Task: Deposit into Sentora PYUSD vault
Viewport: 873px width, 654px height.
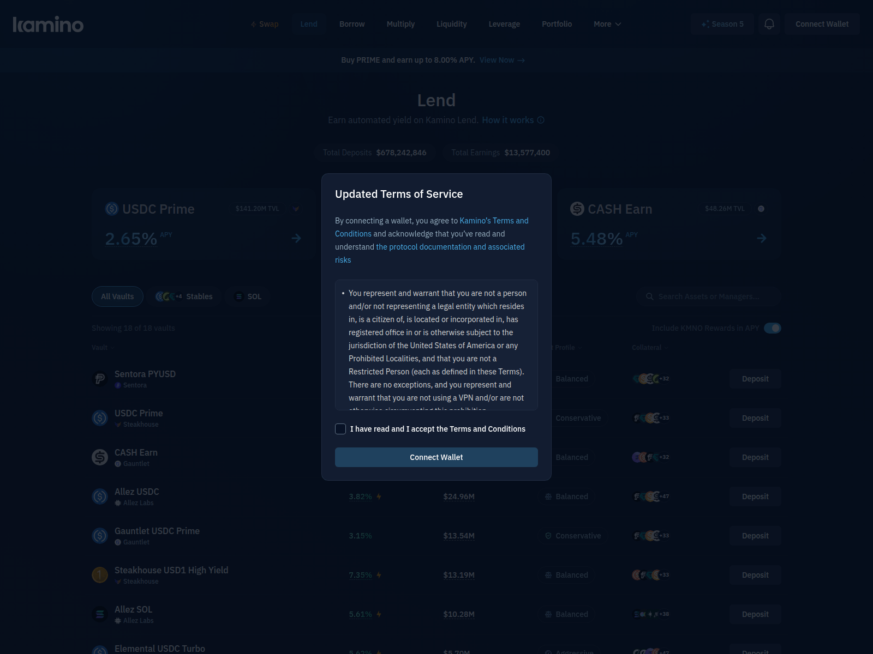Action: (755, 379)
